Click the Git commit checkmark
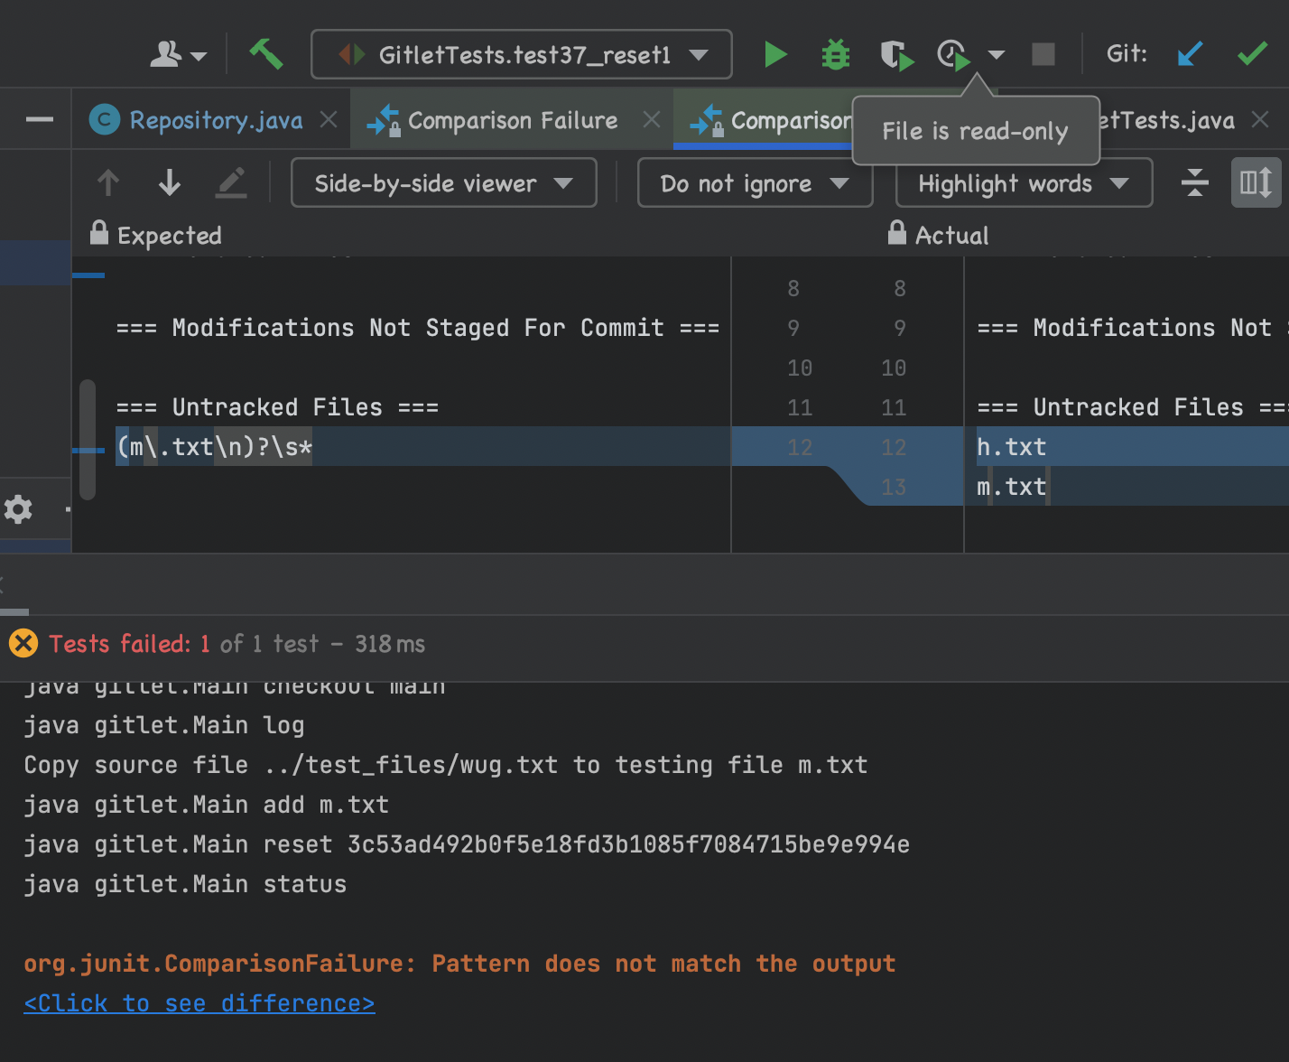The image size is (1289, 1062). (x=1251, y=55)
